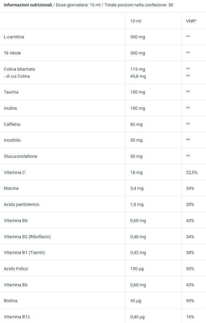
Task: Click the "Informazioni nutrizionali" heading text
Action: coord(28,5)
